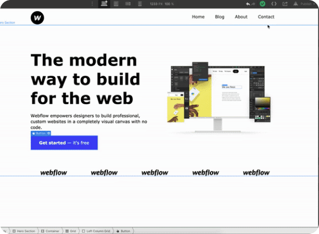The height and width of the screenshot is (234, 319).
Task: Open the Contact nav link
Action: (x=266, y=16)
